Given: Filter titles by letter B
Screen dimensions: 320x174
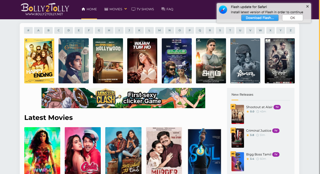Looking at the screenshot, I should (x=48, y=30).
